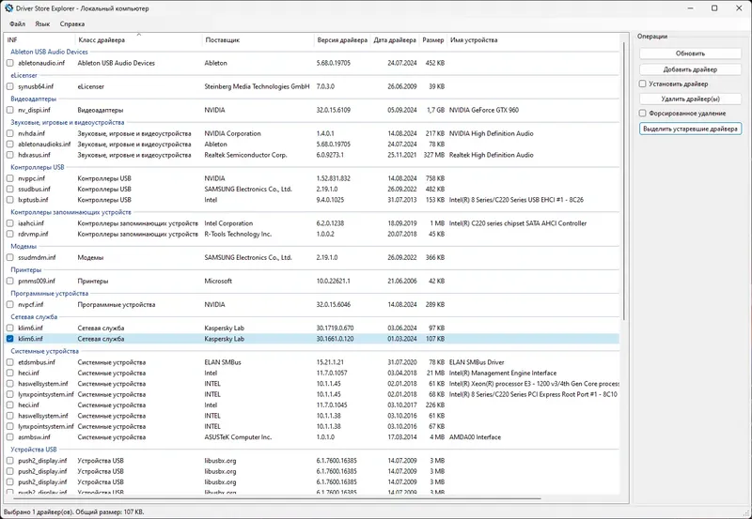Tick the checkbox for nv_dispi.inf driver
The image size is (752, 519).
pos(10,110)
